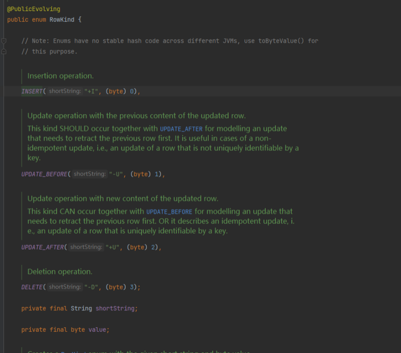Follow the UPDATE_AFTER link in the documentation
This screenshot has width=401, height=353.
point(181,129)
